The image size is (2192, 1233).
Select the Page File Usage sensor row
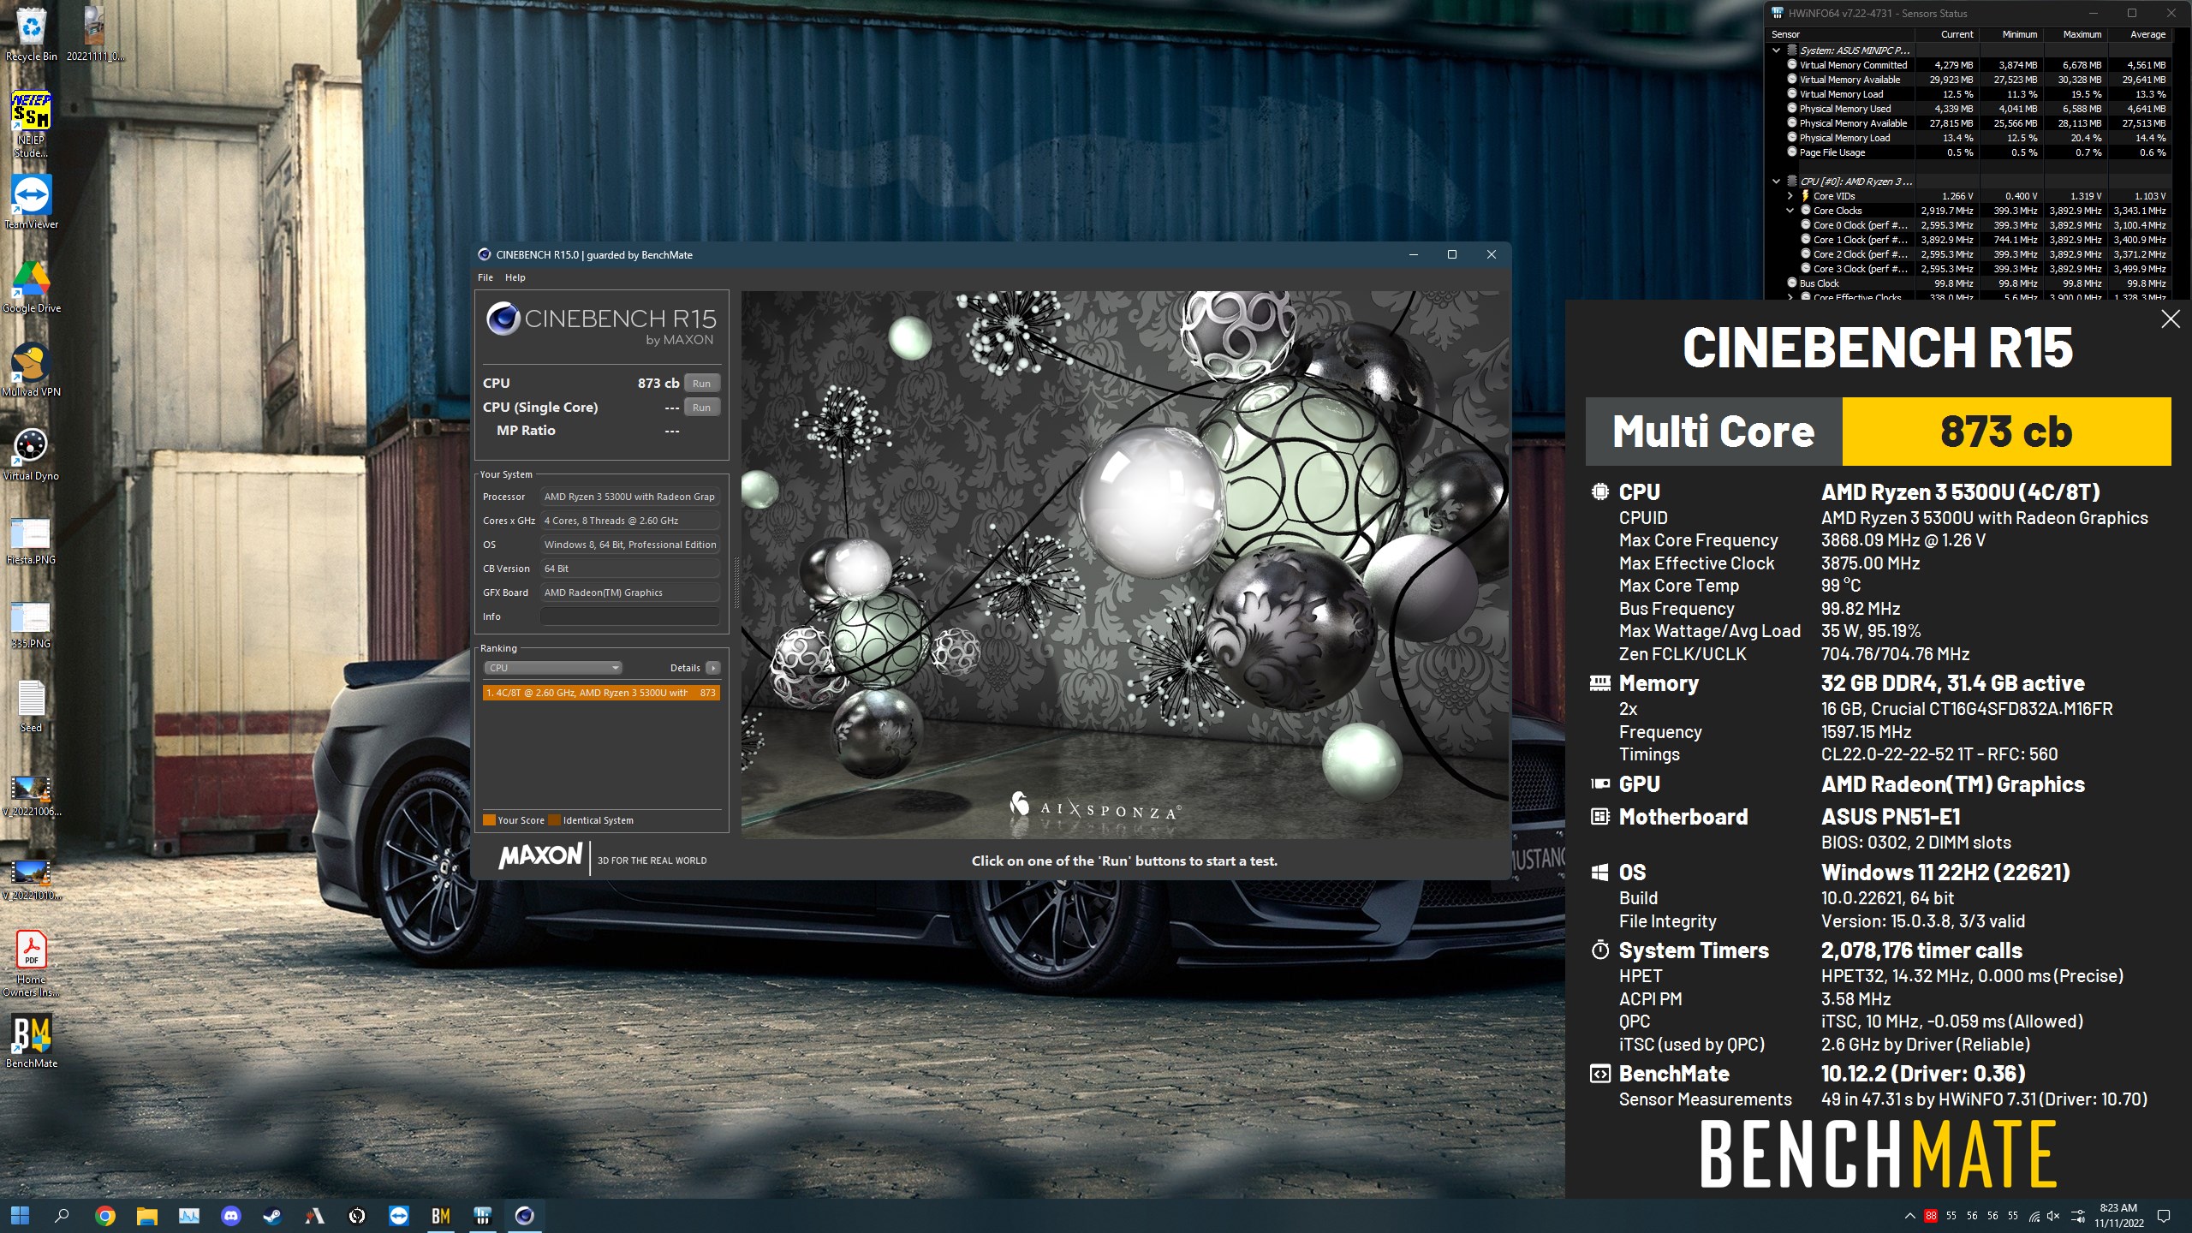(x=1977, y=152)
